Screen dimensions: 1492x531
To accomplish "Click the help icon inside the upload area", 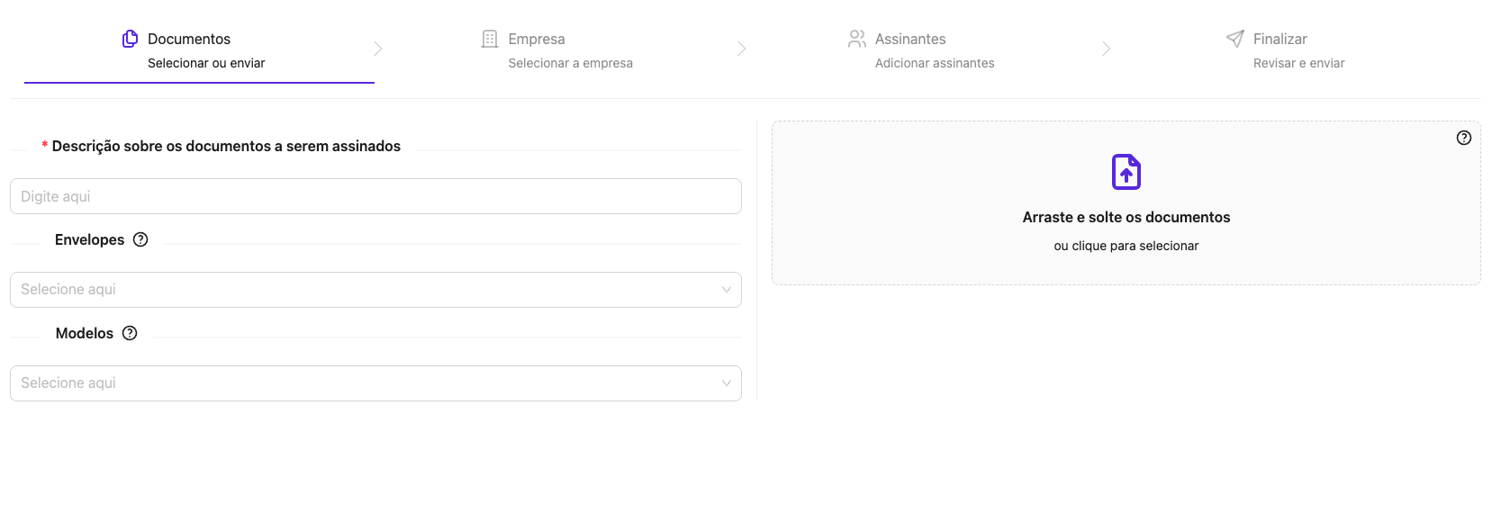I will 1463,138.
